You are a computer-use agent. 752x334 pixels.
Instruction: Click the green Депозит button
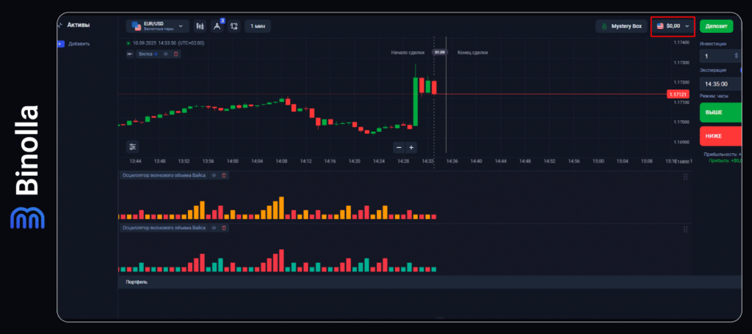pos(716,26)
